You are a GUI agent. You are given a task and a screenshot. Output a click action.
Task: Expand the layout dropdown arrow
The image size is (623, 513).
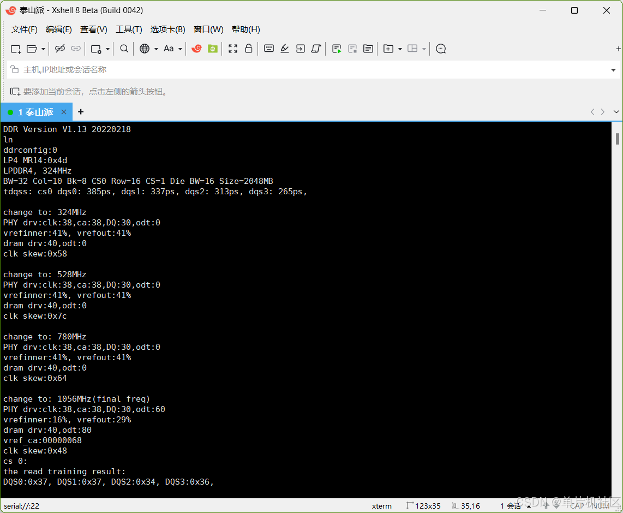click(x=424, y=49)
